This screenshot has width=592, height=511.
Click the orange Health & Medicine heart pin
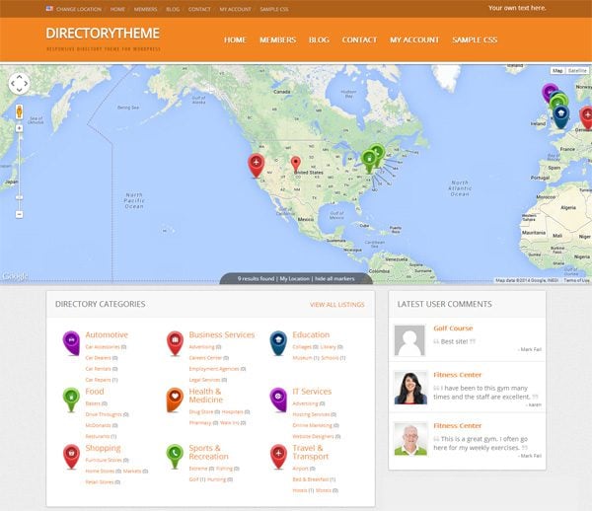[x=175, y=400]
